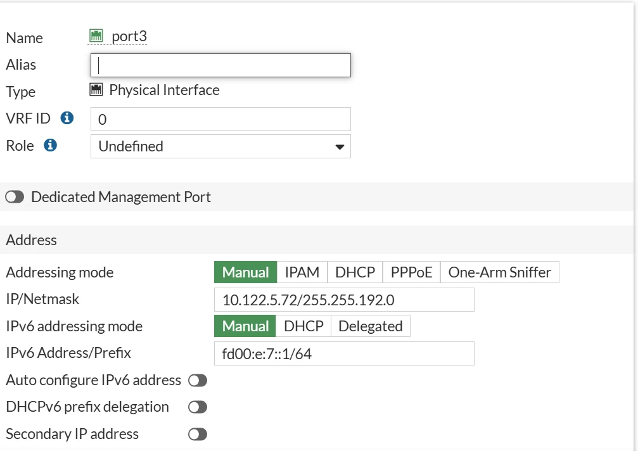Viewport: 638px width, 451px height.
Task: Select One-Arm Sniffer addressing mode
Action: (x=500, y=272)
